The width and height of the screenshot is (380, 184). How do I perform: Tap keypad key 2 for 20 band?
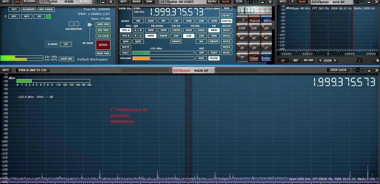[x=254, y=48]
